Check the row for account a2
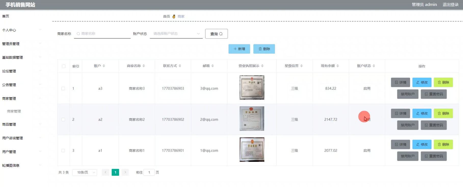 [x=63, y=119]
